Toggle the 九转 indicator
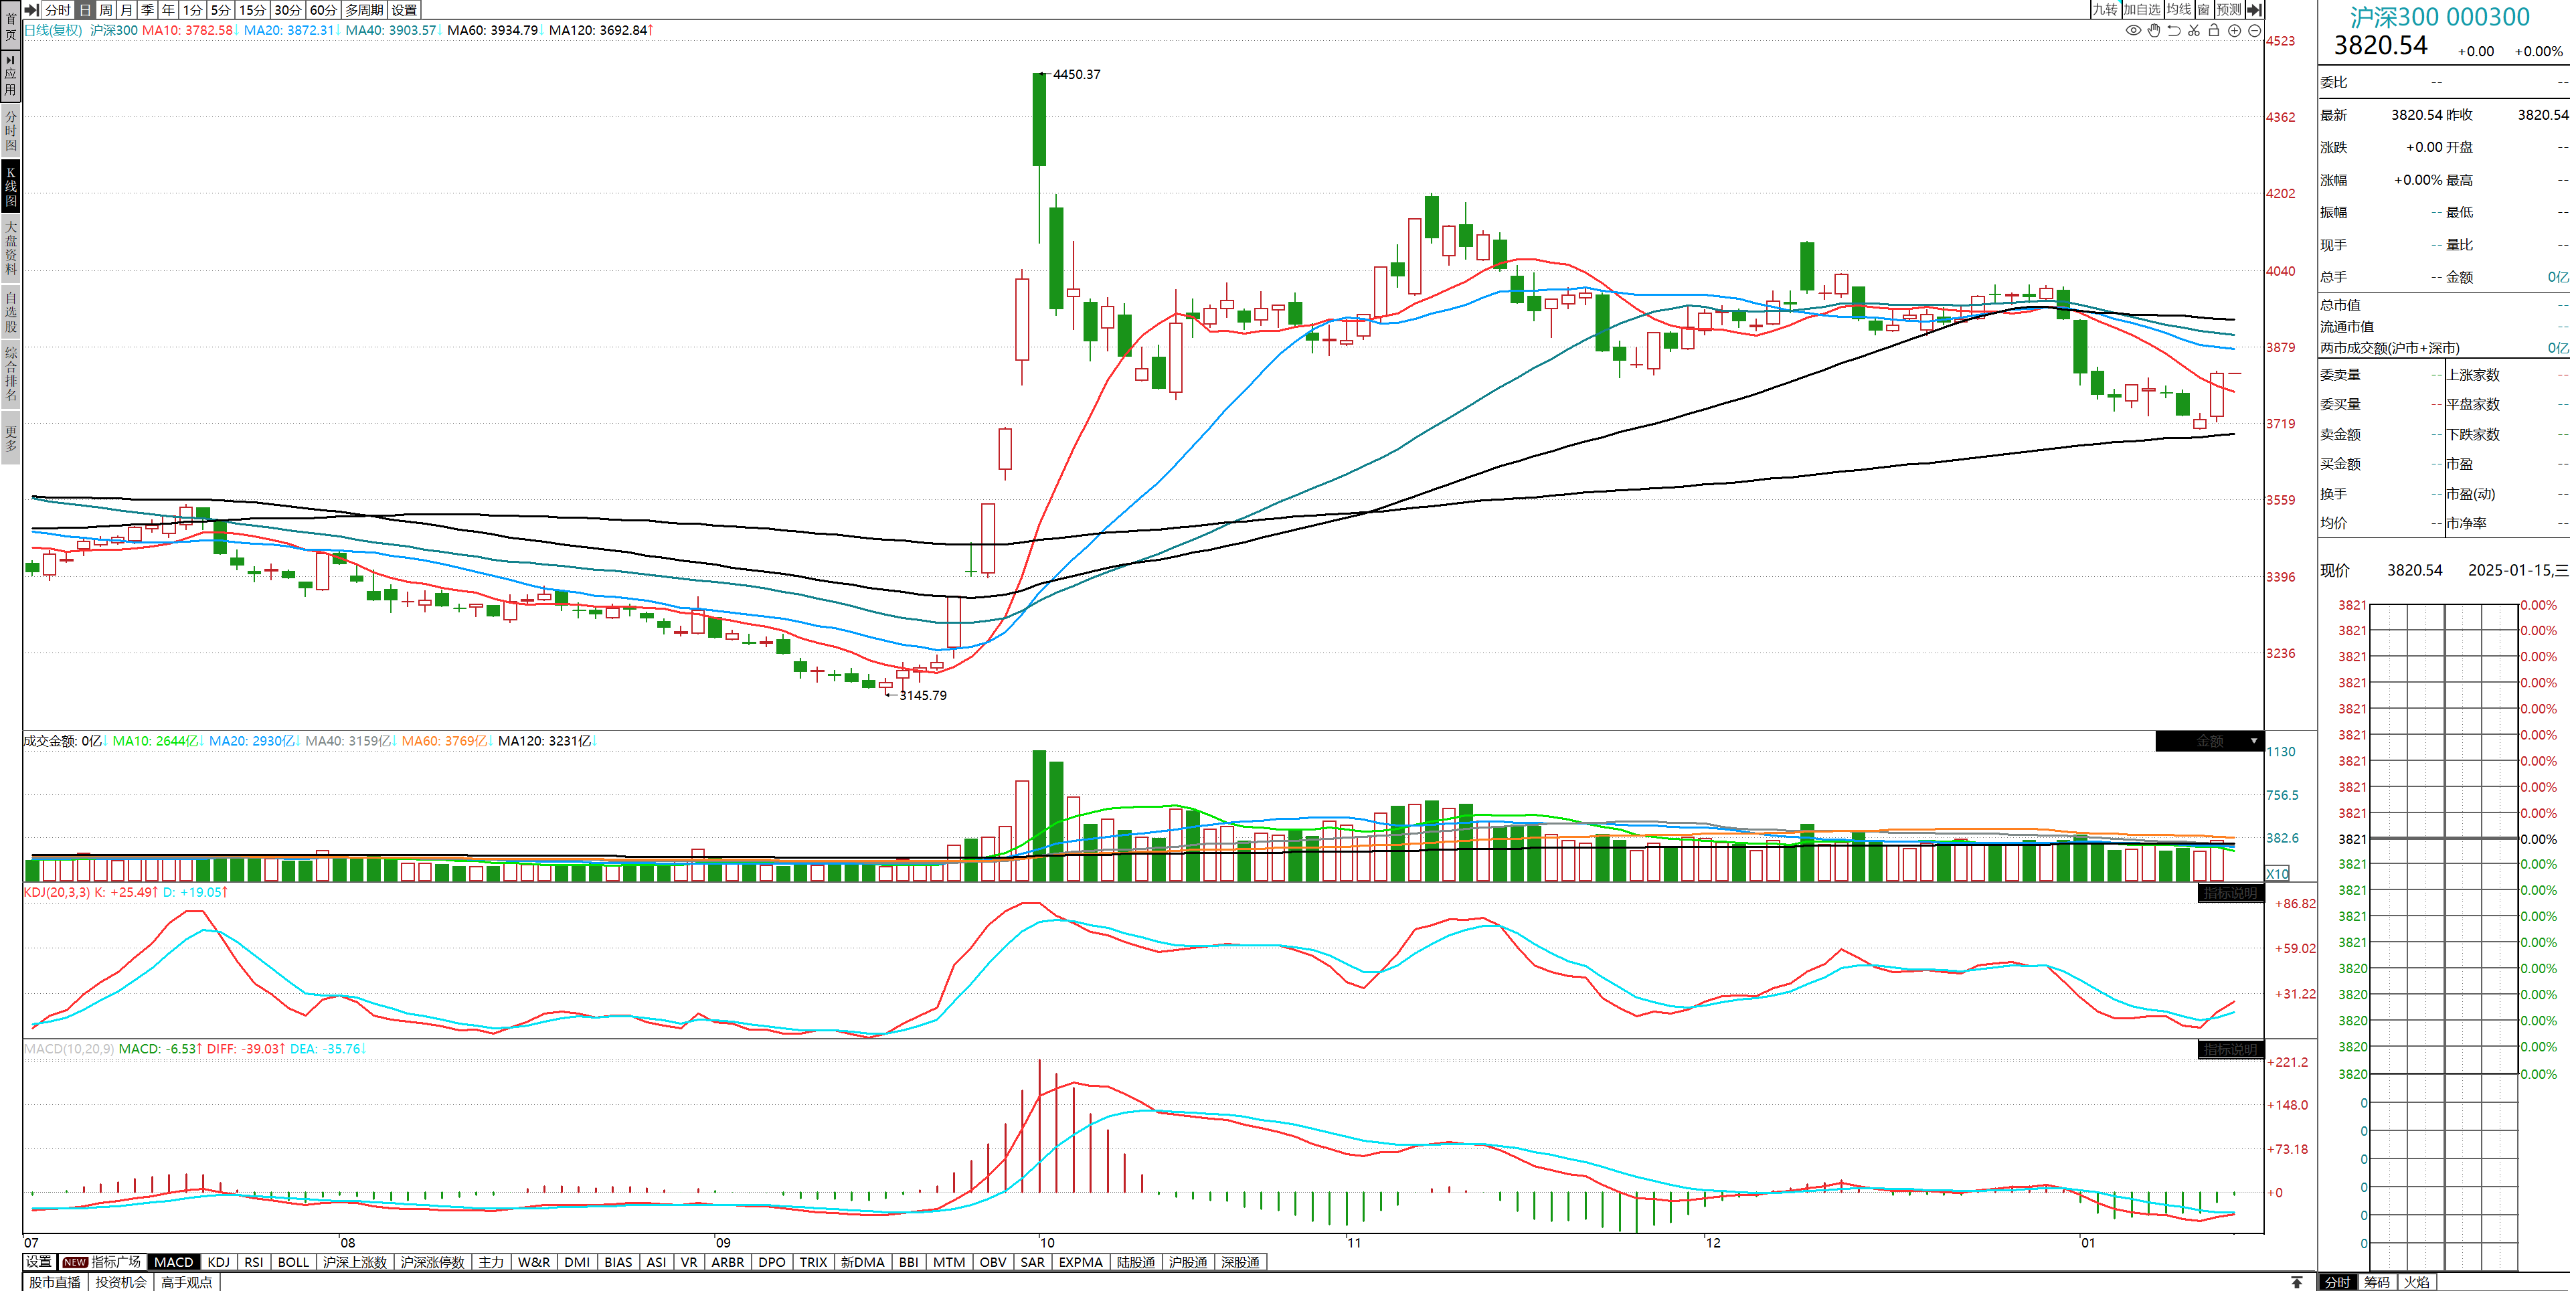Screen dimensions: 2570x1291 pos(2105,9)
